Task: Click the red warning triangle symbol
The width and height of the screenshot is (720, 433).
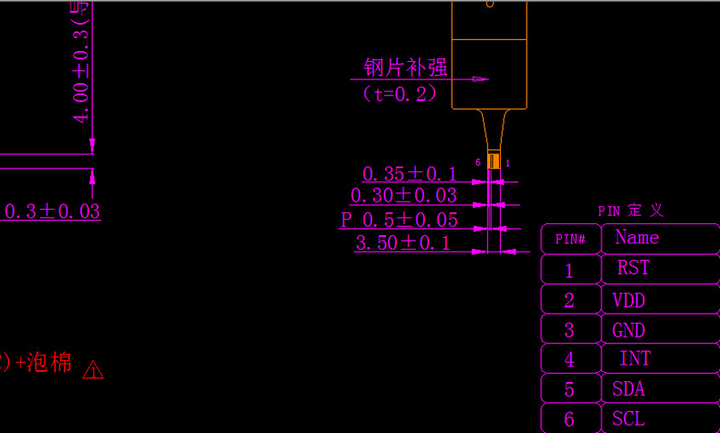Action: click(94, 370)
